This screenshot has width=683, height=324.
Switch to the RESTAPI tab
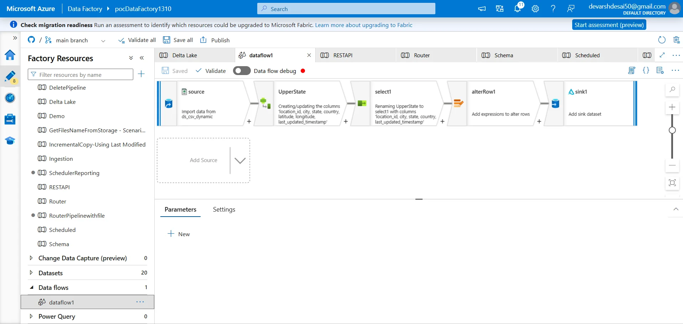pos(342,55)
